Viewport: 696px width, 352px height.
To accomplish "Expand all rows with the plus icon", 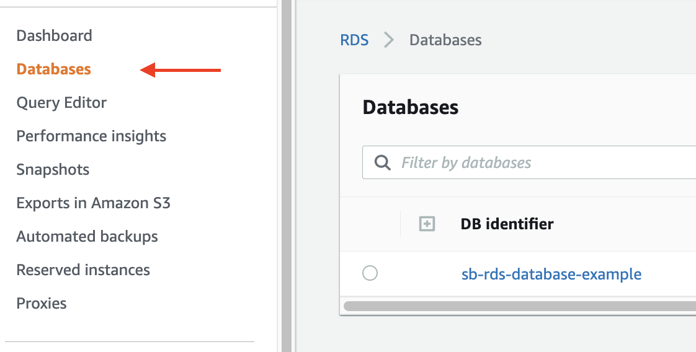I will pos(427,224).
